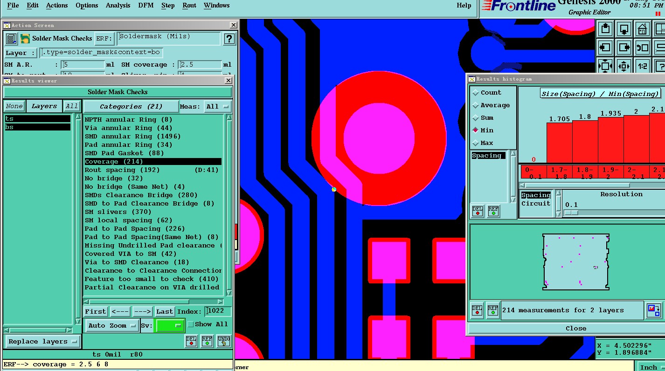Click the None layers button

14,106
